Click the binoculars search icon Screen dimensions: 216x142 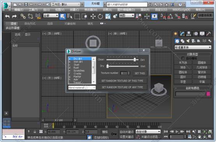150,5
